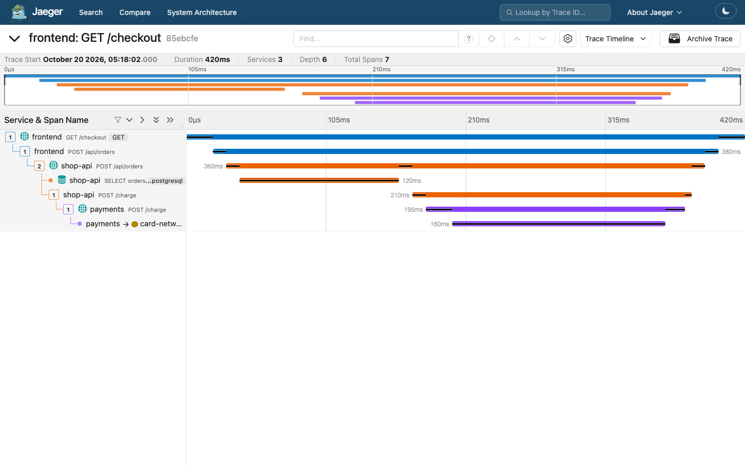Collapse shop-api POST /charge children toggle
This screenshot has height=465, width=745.
click(54, 195)
